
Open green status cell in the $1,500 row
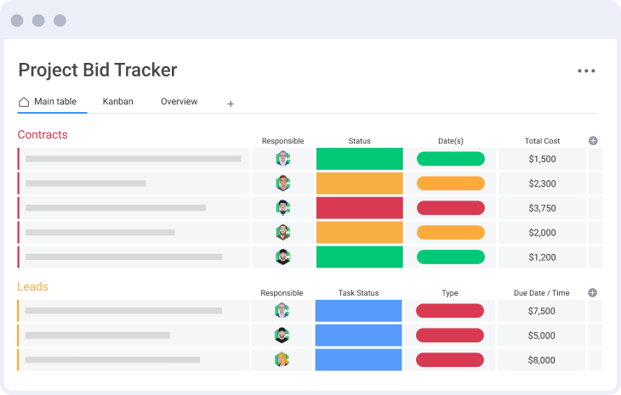359,159
